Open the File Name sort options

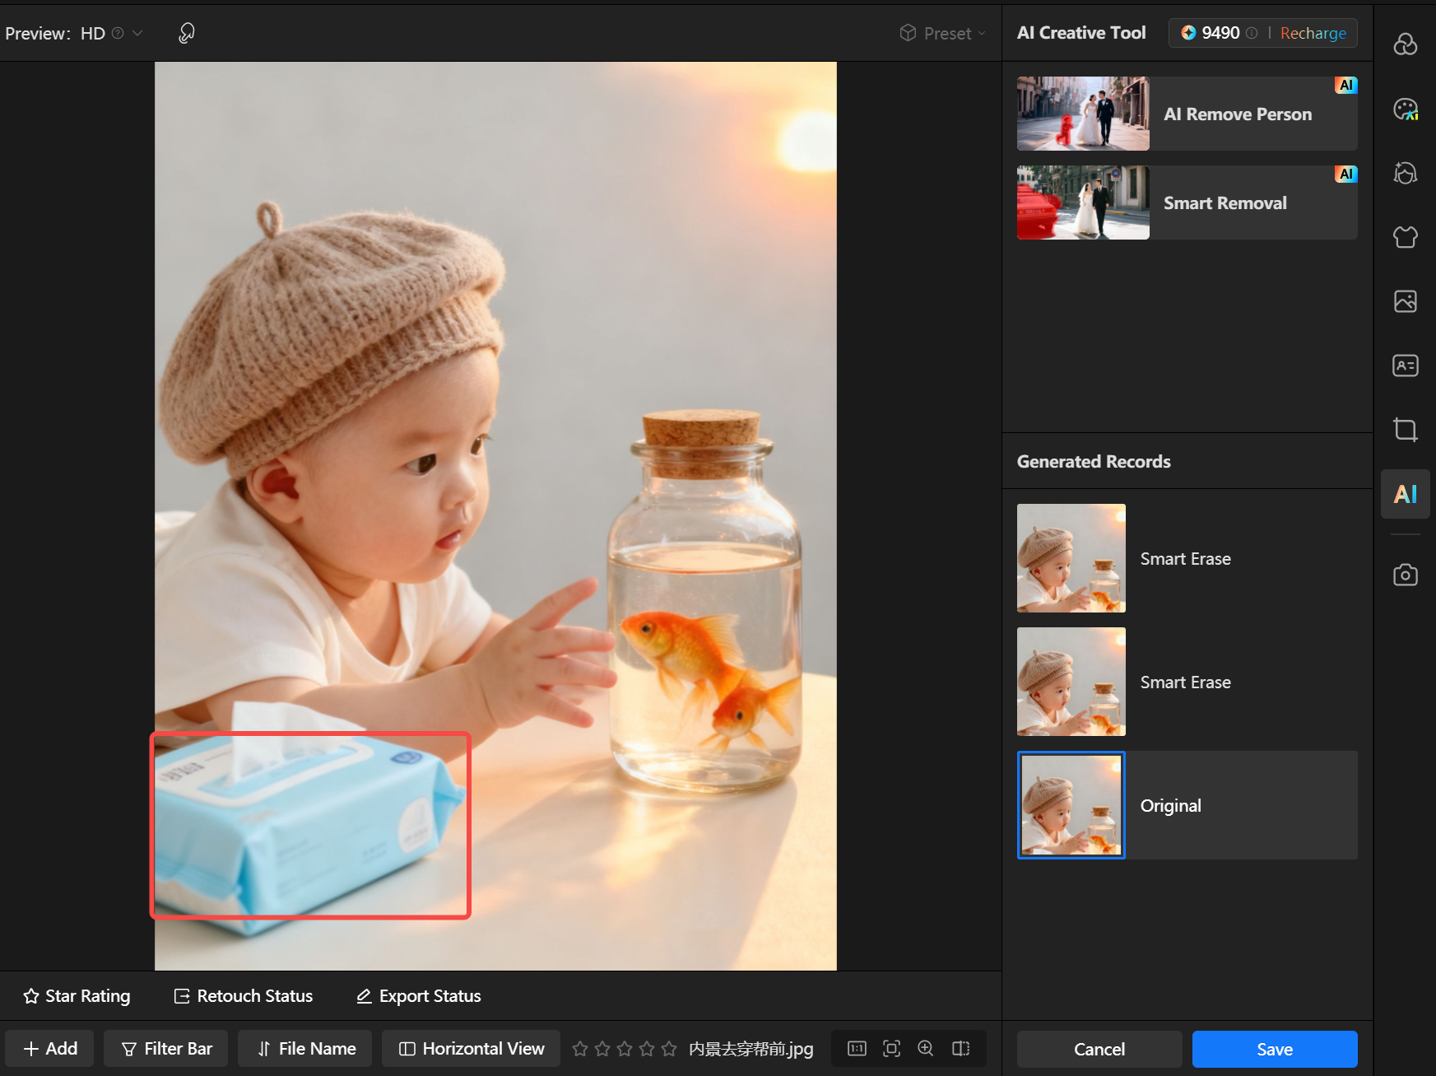click(305, 1048)
